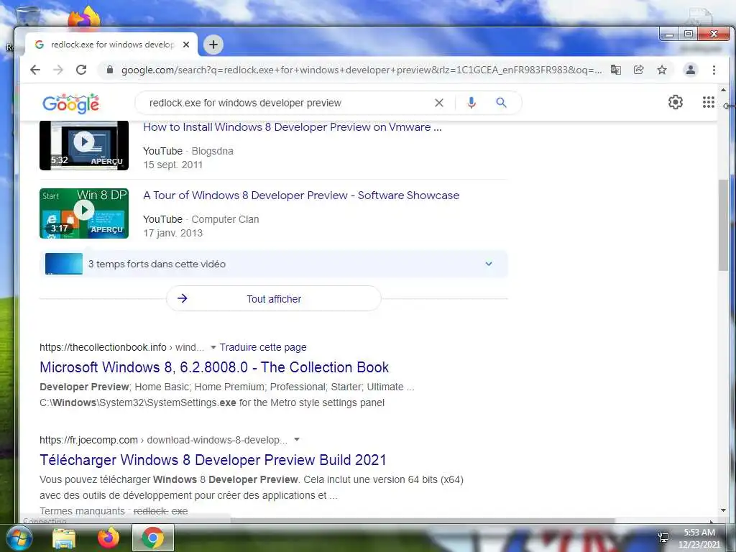Go back to the previous page
736x552 pixels.
pyautogui.click(x=35, y=70)
